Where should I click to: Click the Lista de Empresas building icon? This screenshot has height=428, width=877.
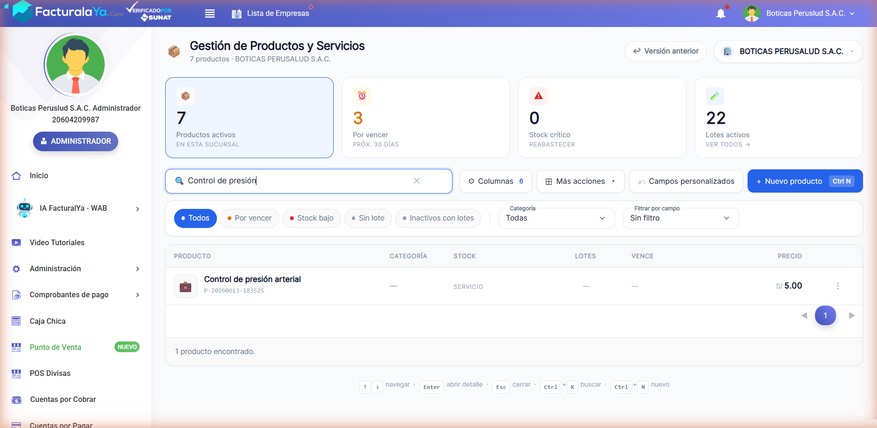[236, 13]
